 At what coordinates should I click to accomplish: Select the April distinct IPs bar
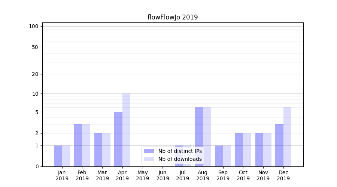pos(118,139)
